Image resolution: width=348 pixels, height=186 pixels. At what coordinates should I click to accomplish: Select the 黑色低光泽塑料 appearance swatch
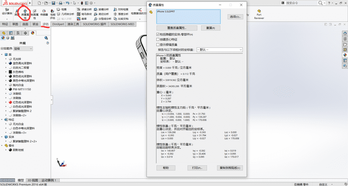pyautogui.click(x=10, y=76)
